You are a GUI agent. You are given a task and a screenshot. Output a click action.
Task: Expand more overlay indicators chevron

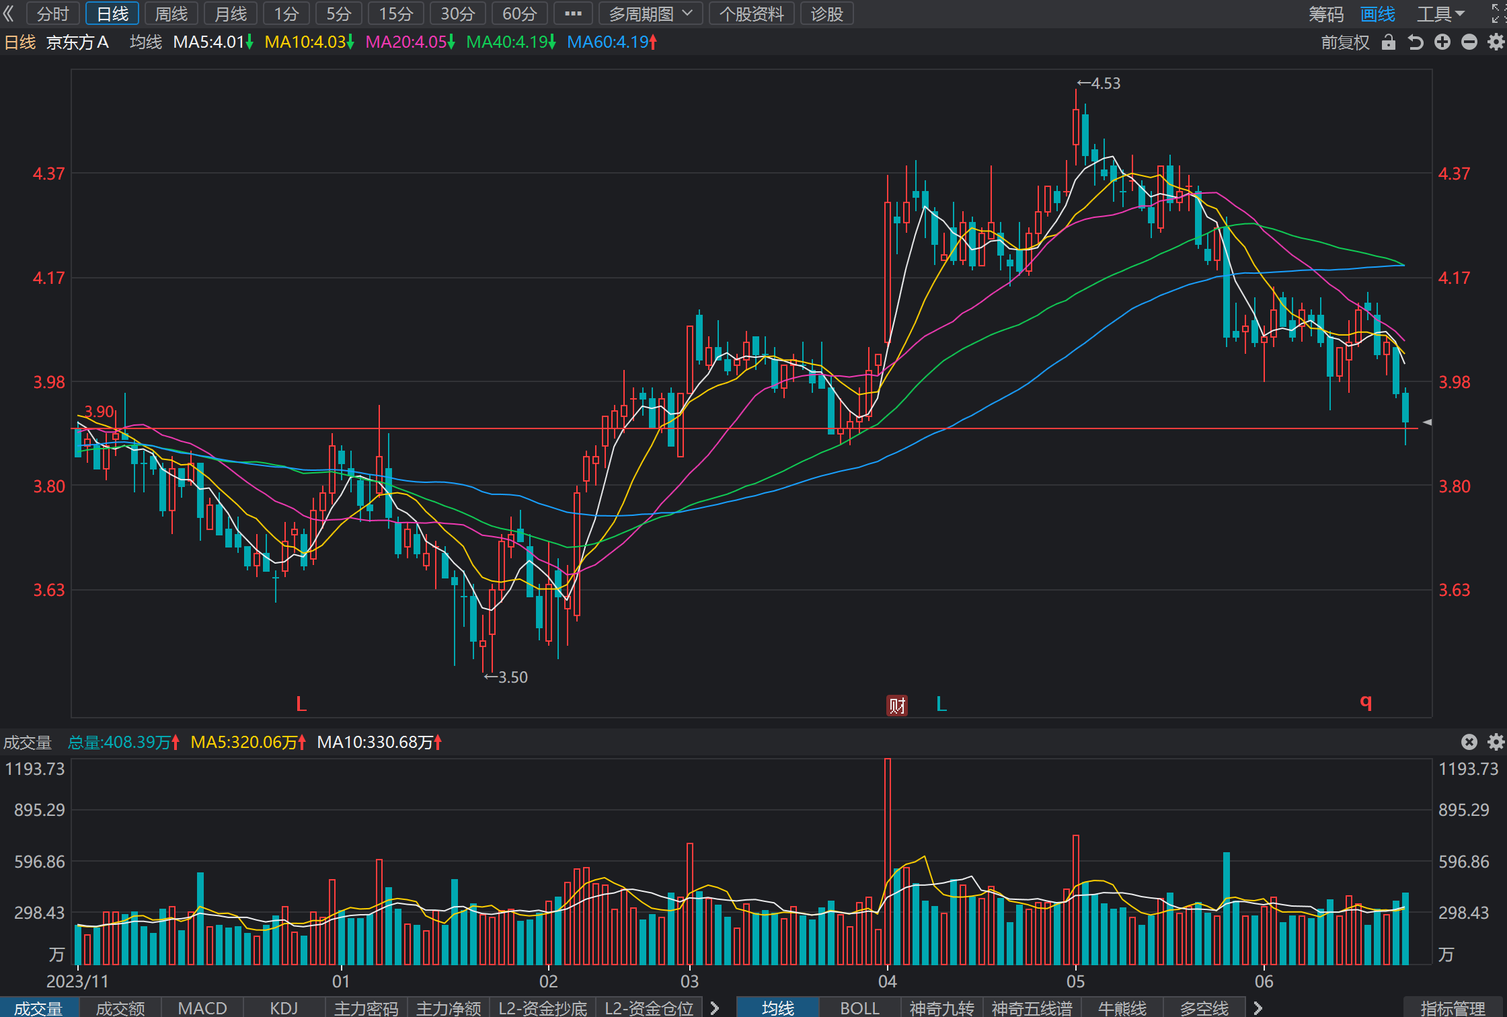pos(1258,1008)
